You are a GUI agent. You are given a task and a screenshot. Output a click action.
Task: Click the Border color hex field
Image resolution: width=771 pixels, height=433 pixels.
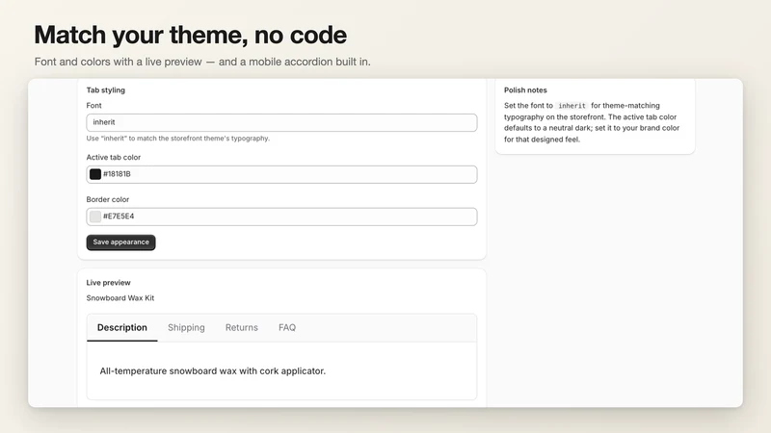(x=281, y=216)
